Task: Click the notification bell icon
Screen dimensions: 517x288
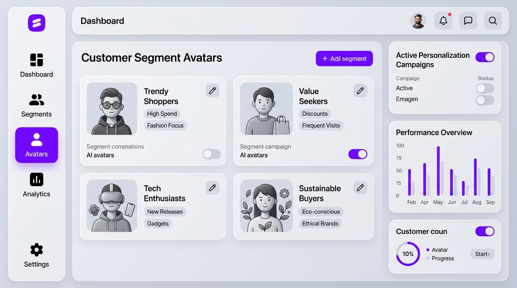Action: [x=443, y=21]
